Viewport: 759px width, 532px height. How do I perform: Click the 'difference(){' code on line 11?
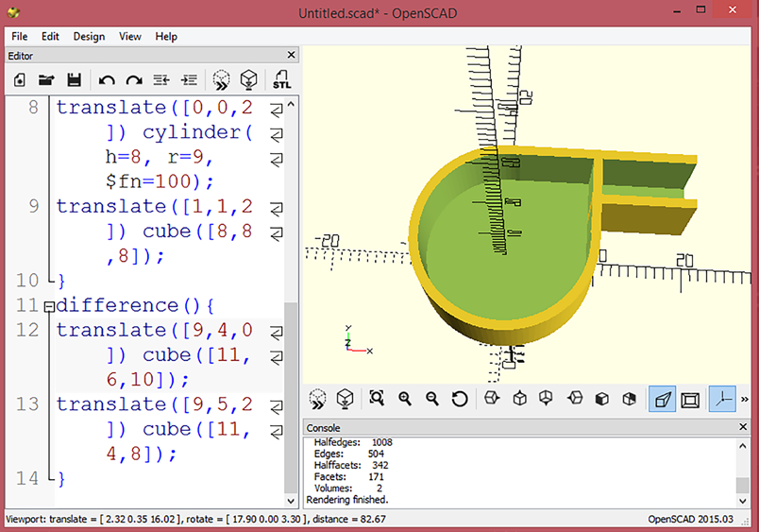pyautogui.click(x=135, y=306)
